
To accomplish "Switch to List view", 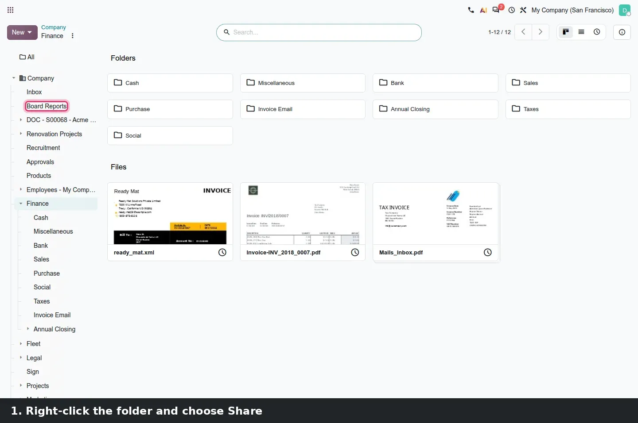I will click(x=581, y=32).
